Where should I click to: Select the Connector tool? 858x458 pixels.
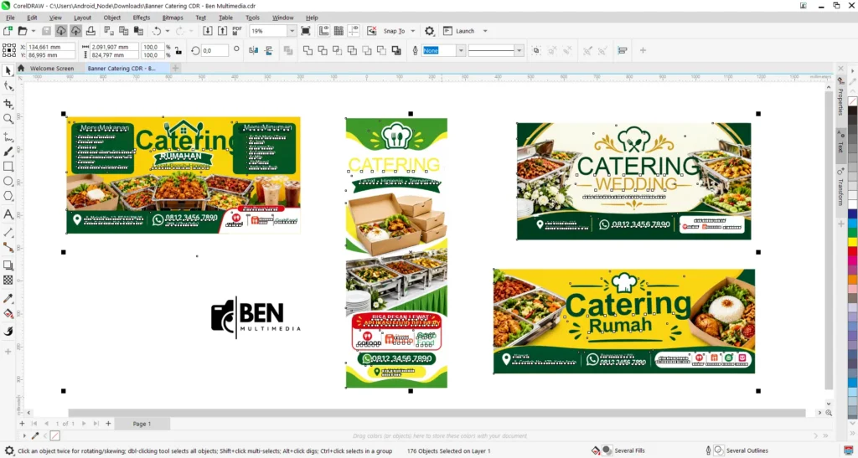(8, 247)
